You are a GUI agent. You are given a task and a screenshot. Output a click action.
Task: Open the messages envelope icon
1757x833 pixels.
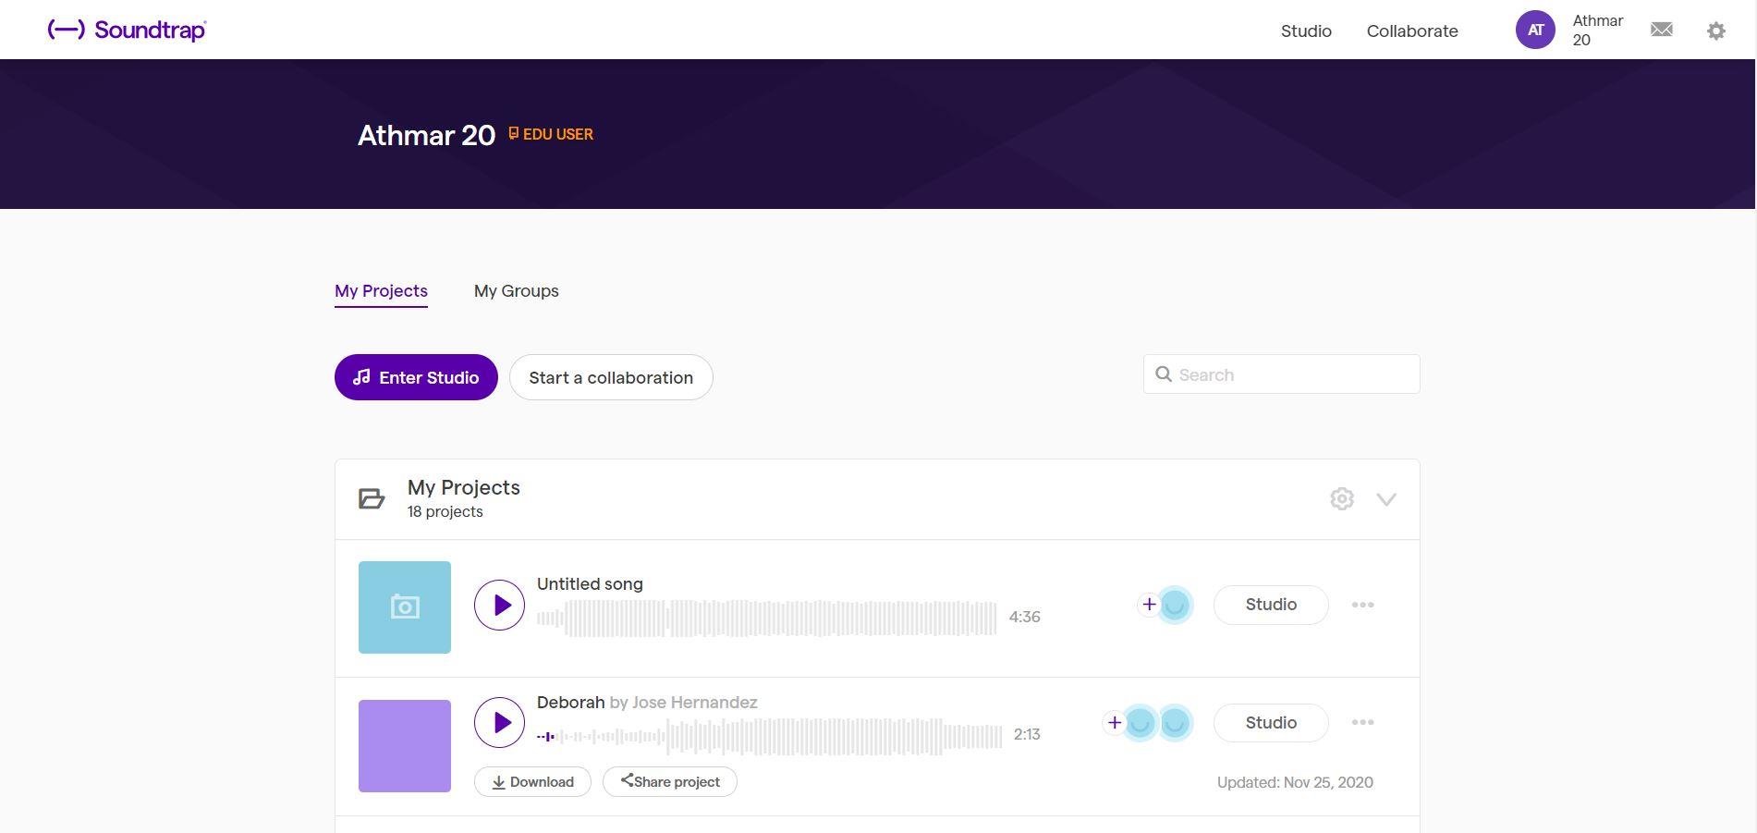click(x=1661, y=29)
